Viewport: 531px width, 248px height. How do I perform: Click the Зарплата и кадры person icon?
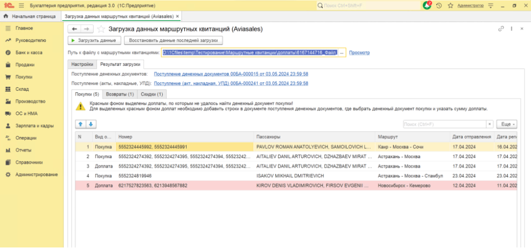(8, 126)
